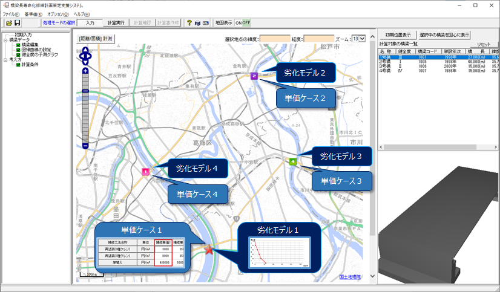The width and height of the screenshot is (500, 292).
Task: Click the 緯度 latitude input field
Action: [275, 39]
